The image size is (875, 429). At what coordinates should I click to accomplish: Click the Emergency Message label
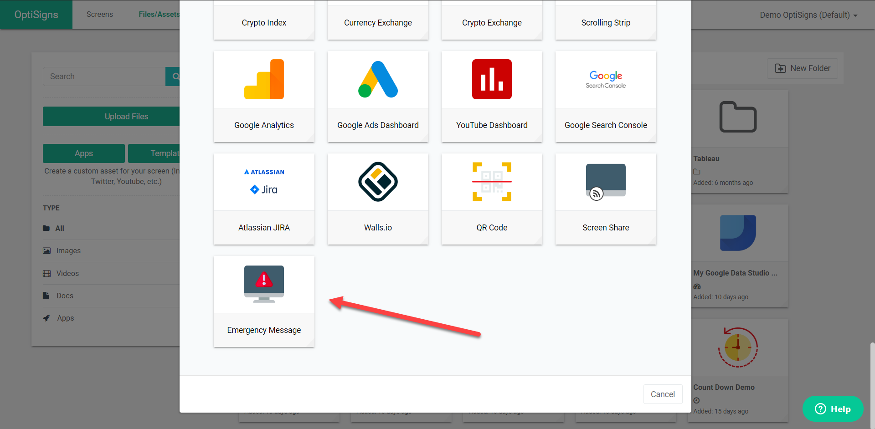click(264, 330)
